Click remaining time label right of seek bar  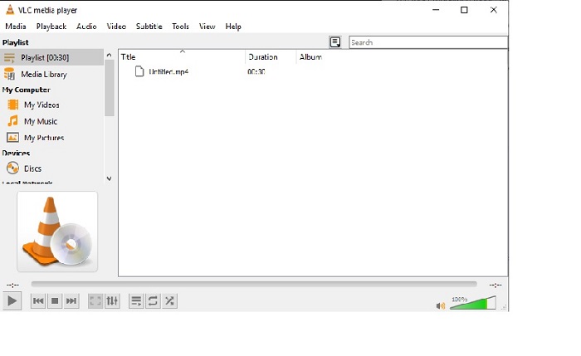(496, 285)
